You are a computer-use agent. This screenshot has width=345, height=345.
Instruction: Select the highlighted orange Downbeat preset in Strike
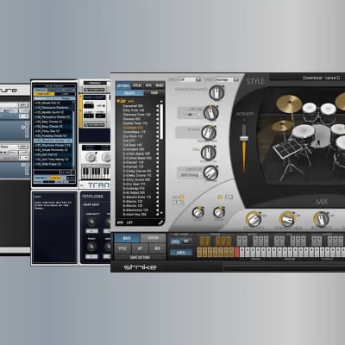133,128
